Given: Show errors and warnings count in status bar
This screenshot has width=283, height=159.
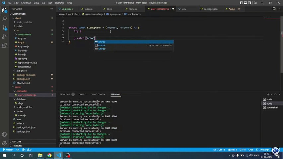Looking at the screenshot, I should click(27, 150).
